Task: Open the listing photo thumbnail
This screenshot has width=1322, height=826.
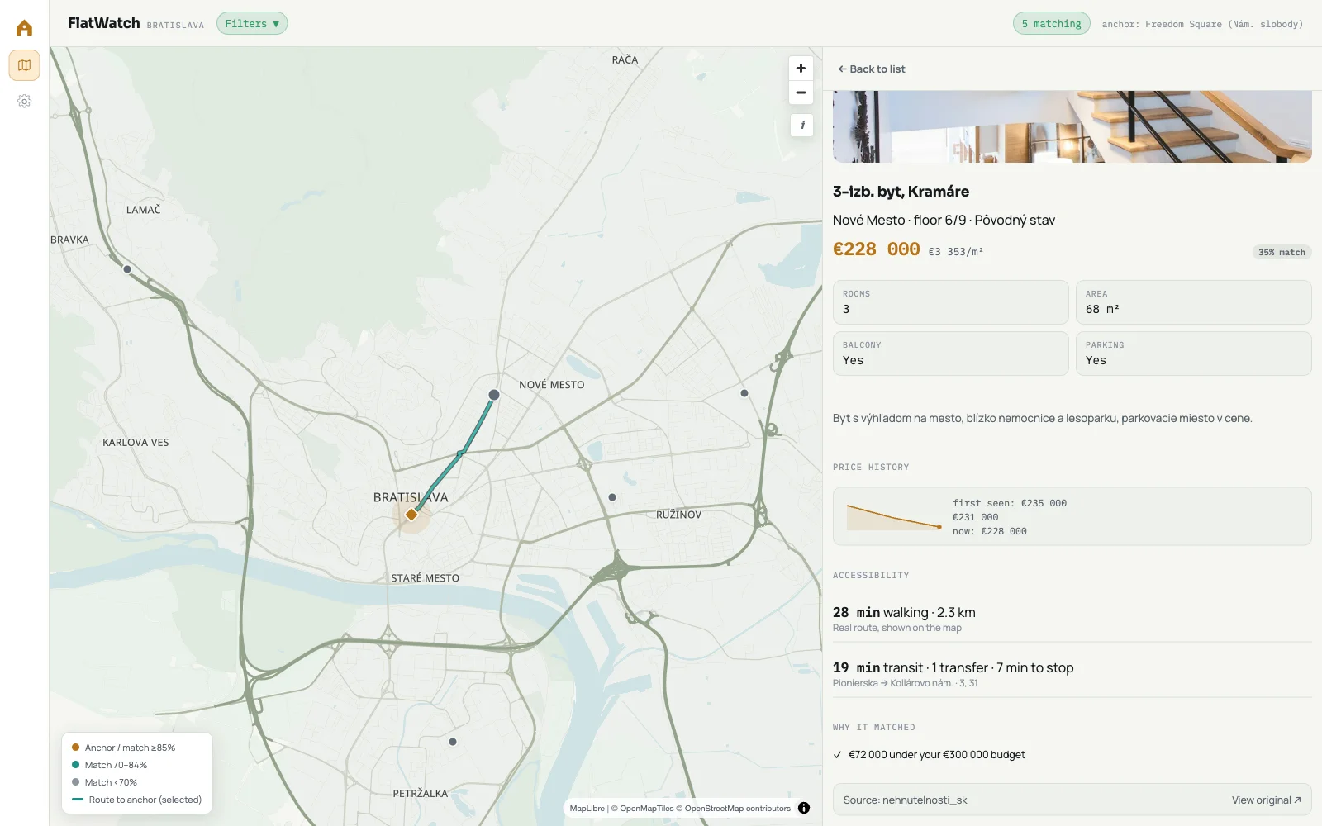Action: (1072, 126)
